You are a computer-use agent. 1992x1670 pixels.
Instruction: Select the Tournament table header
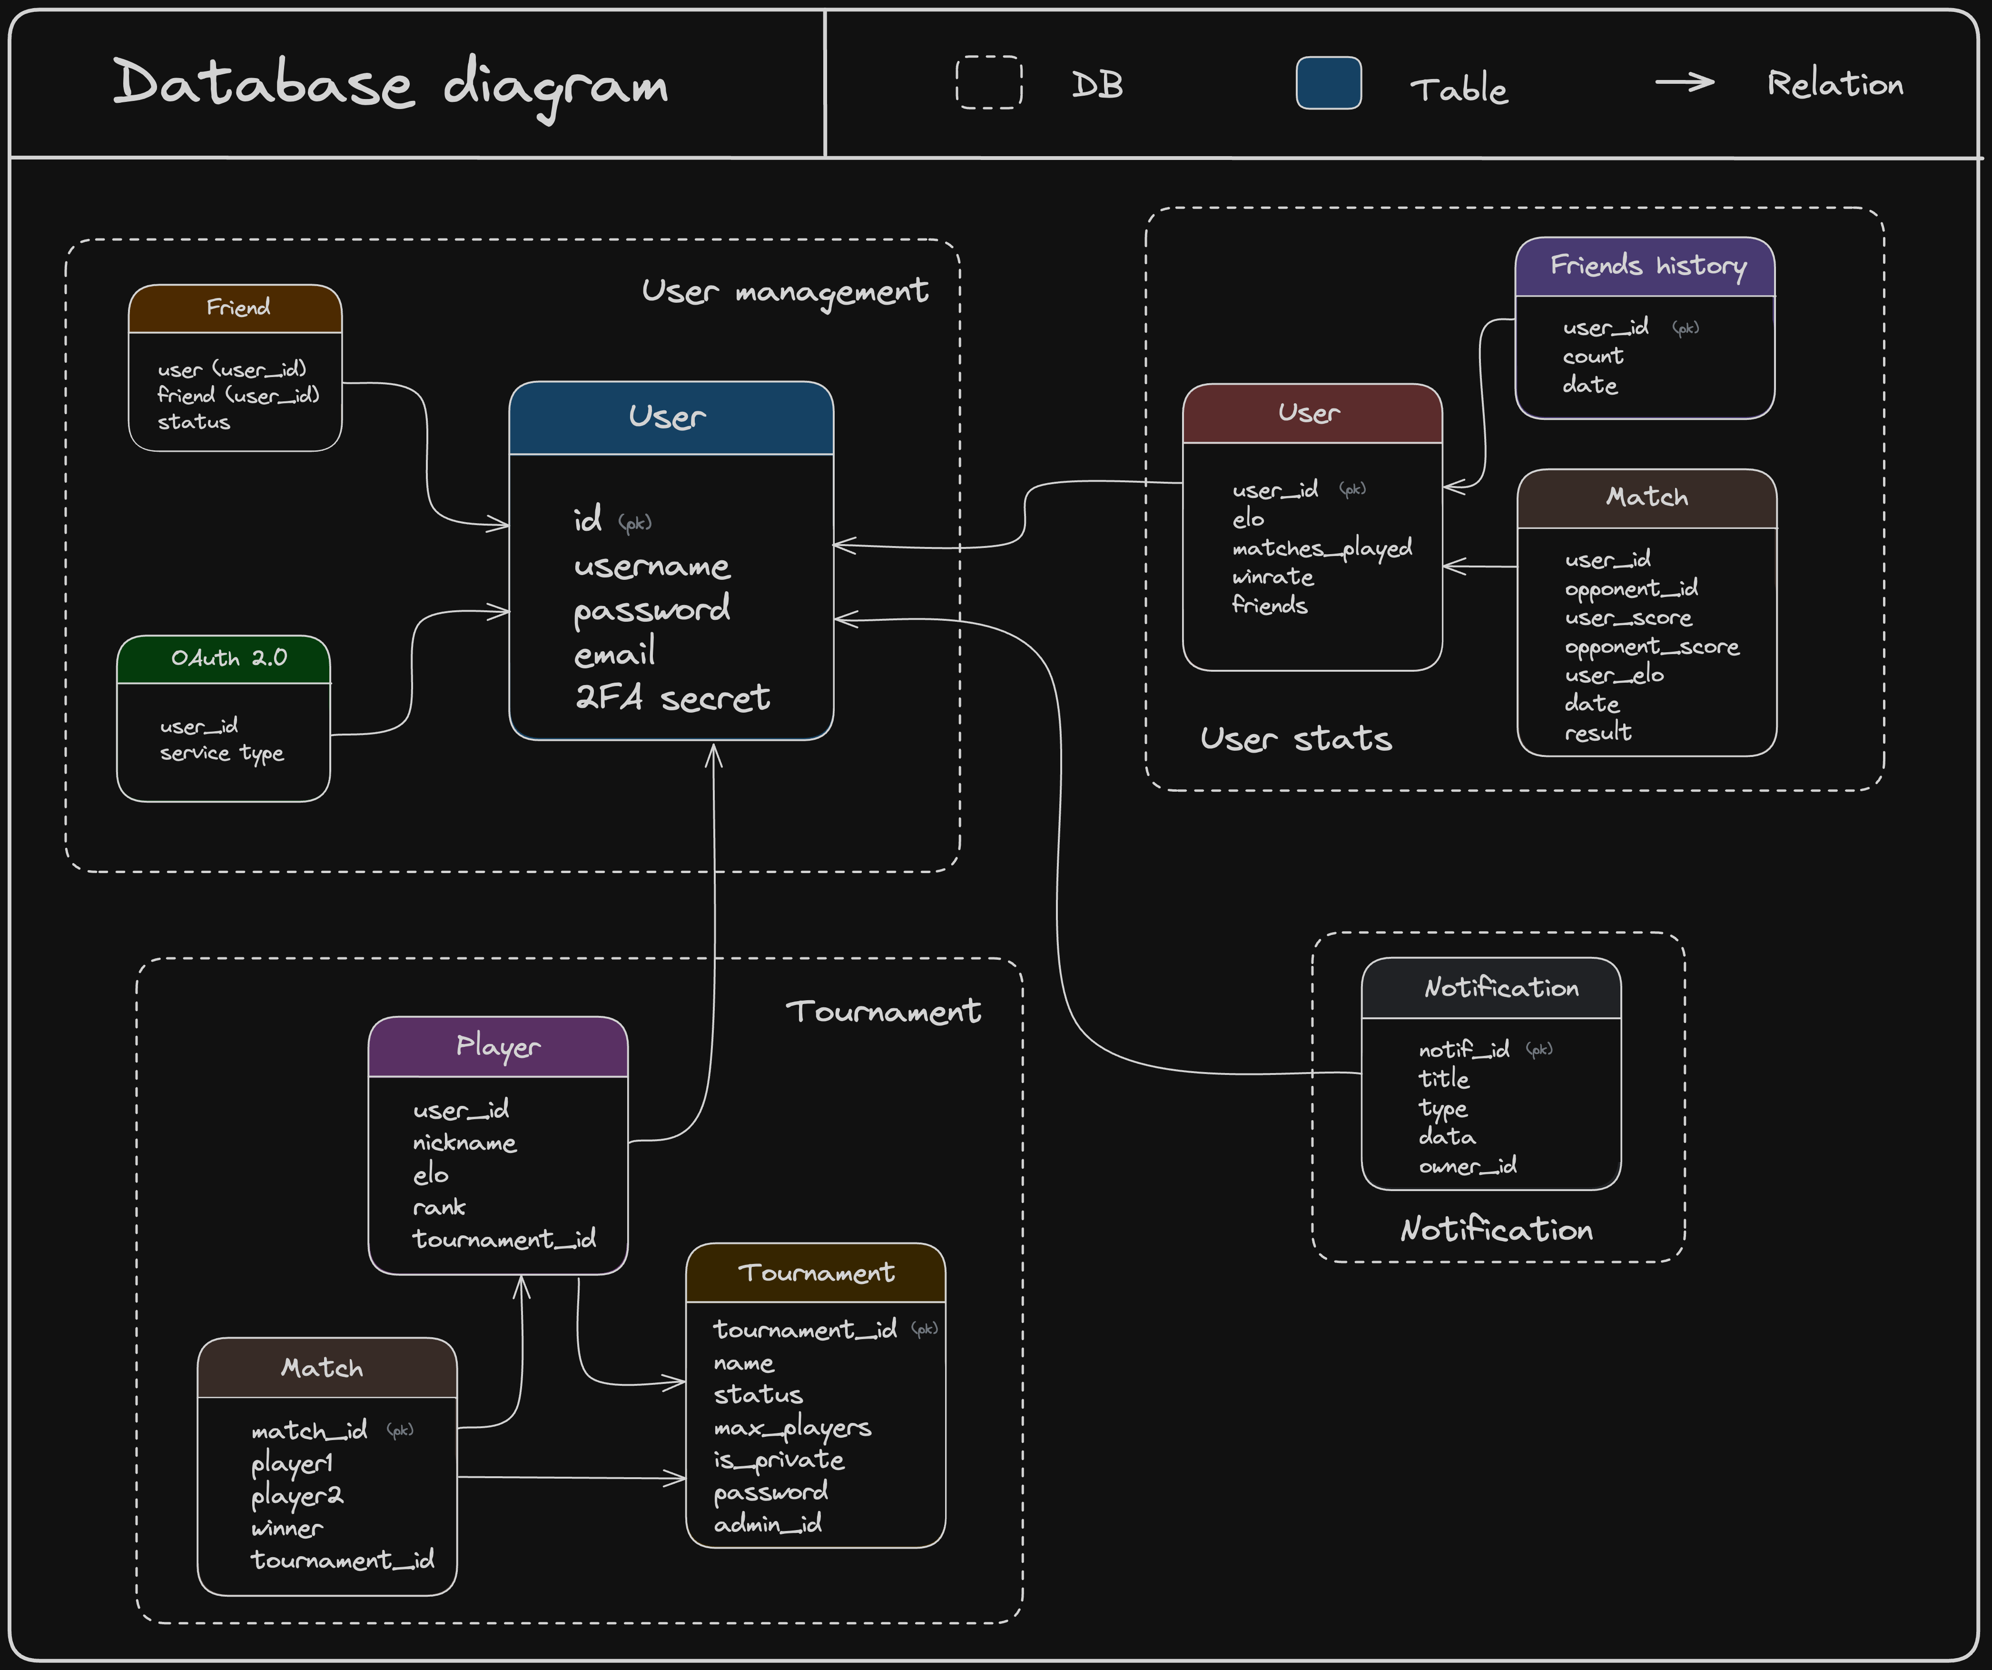tap(816, 1272)
